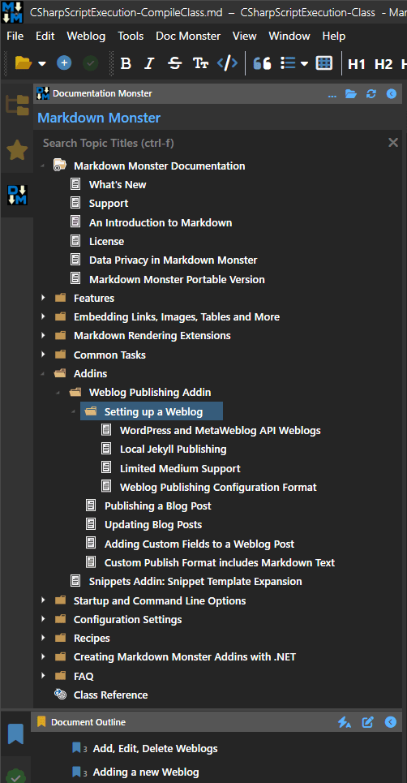The height and width of the screenshot is (783, 407).
Task: Open Adding Custom Fields to a Weblog Post
Action: point(199,544)
